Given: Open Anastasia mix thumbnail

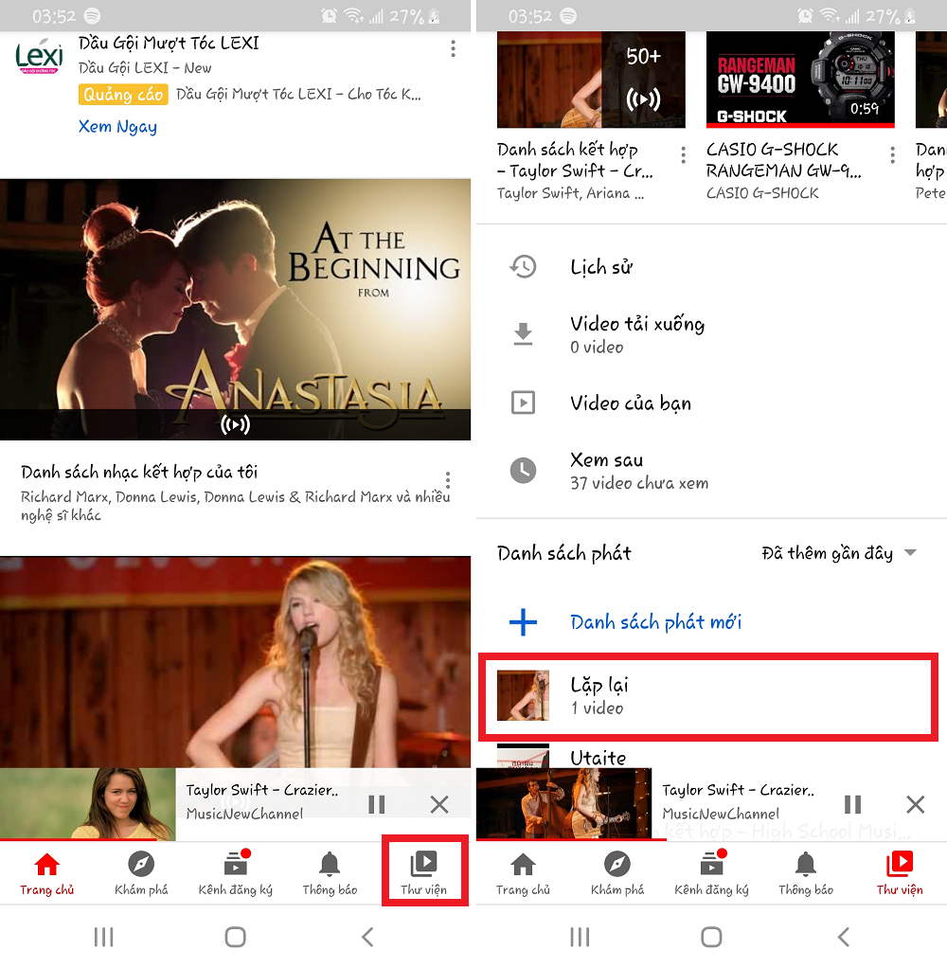Looking at the screenshot, I should click(235, 310).
